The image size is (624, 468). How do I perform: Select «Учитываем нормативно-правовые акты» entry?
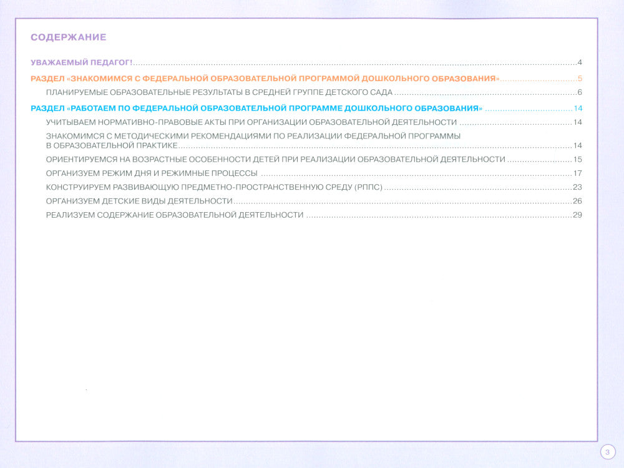251,122
